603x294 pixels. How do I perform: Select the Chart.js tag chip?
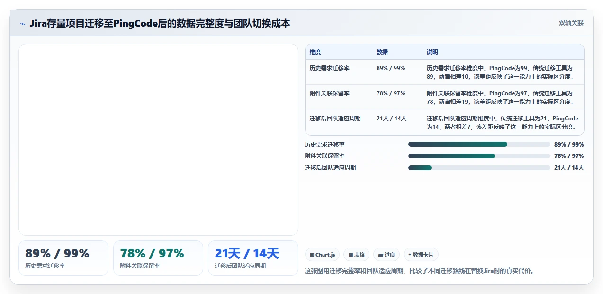click(322, 255)
